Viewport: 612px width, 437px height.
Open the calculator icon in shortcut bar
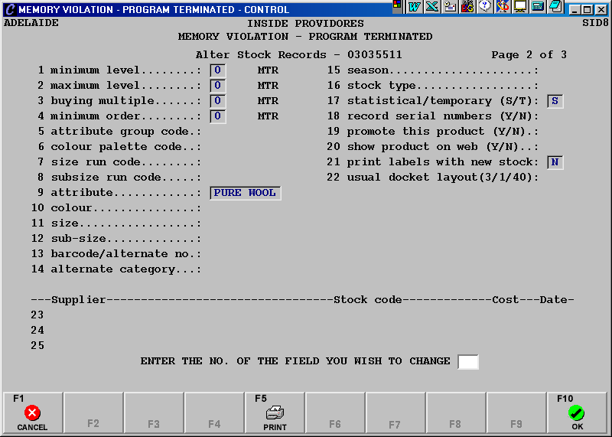[x=538, y=7]
